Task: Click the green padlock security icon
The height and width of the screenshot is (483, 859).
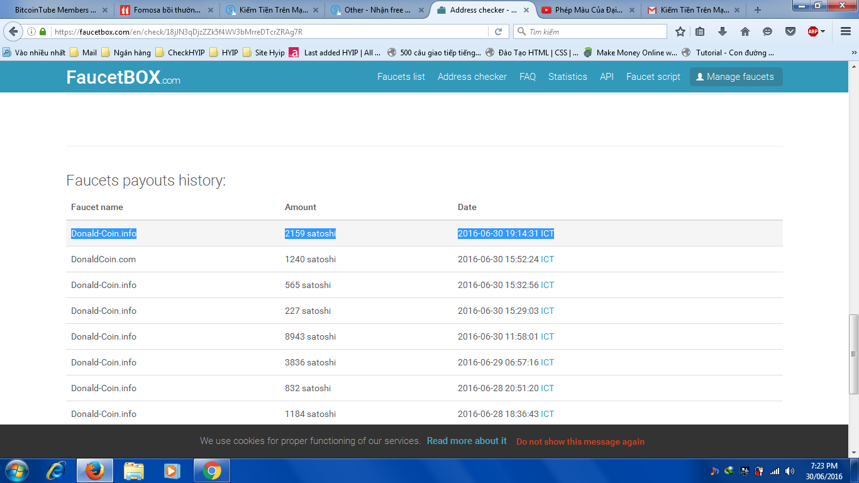Action: point(43,31)
